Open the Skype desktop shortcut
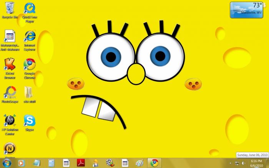Screen dimensions: 269x168 (30, 123)
